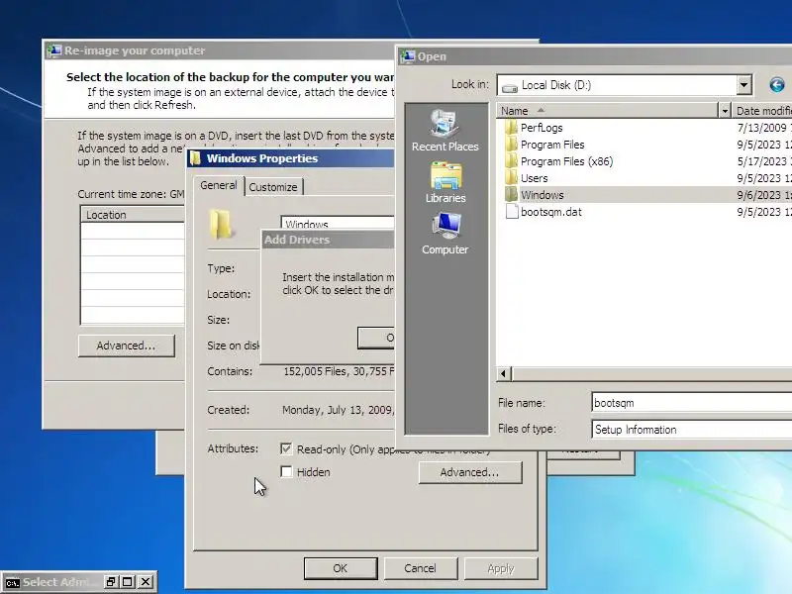
Task: Click the Windows folder name field
Action: (x=338, y=222)
